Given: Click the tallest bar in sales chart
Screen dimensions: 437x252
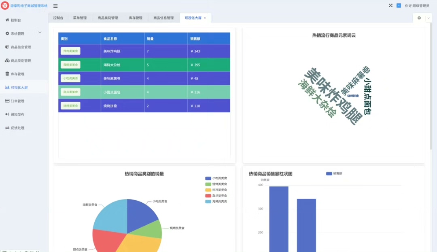Looking at the screenshot, I should pyautogui.click(x=279, y=219).
